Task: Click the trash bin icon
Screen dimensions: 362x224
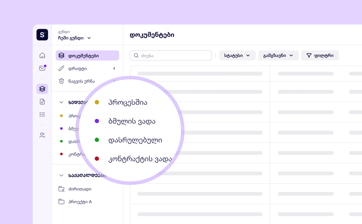Action: coord(61,81)
